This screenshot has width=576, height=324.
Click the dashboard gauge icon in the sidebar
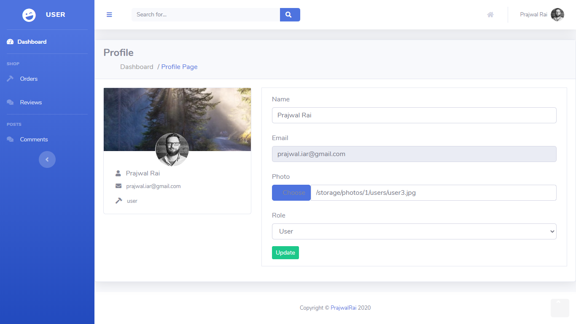(9, 41)
